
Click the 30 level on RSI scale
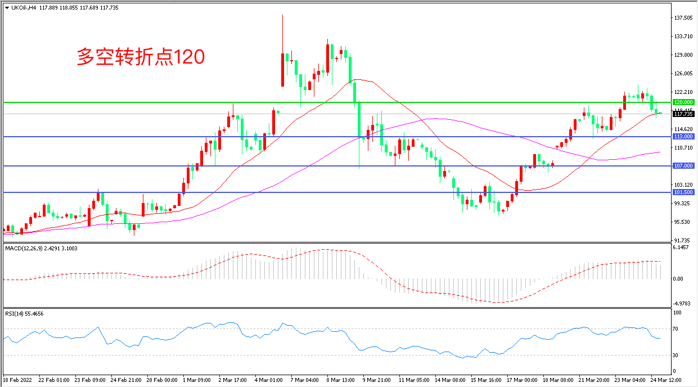[677, 355]
